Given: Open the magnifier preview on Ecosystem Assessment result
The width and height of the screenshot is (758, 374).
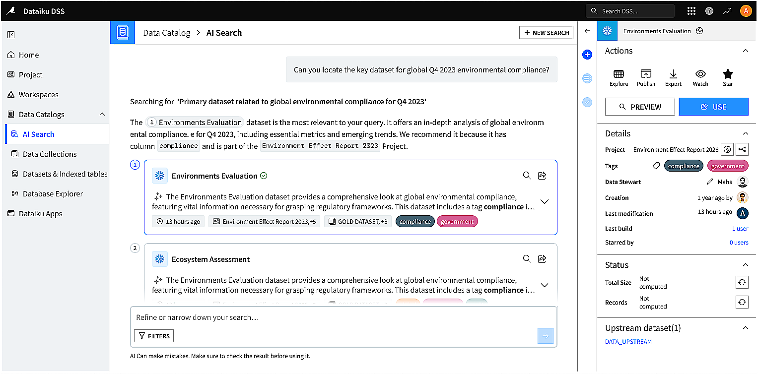Looking at the screenshot, I should pos(527,258).
